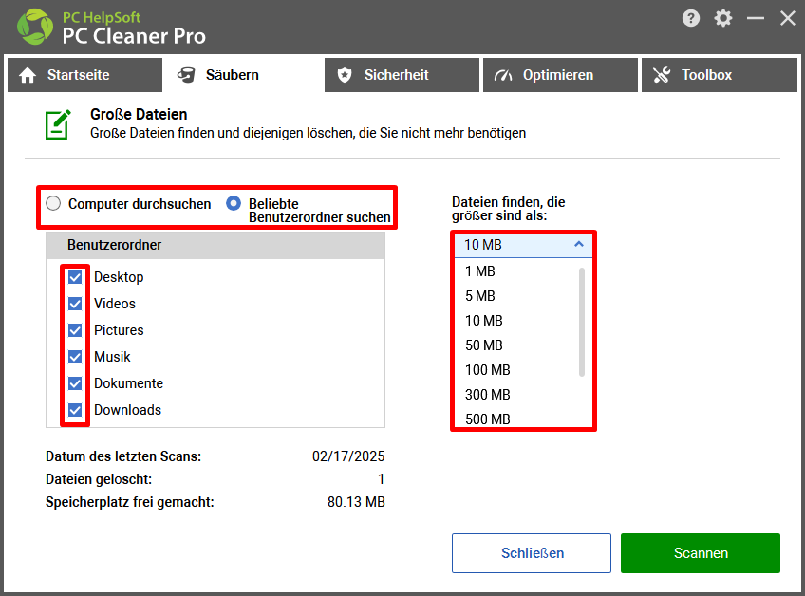Minimize the PC Cleaner Pro window
Viewport: 805px width, 596px height.
pos(756,18)
